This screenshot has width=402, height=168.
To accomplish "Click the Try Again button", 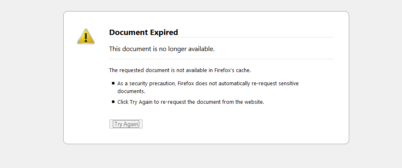I will (x=126, y=124).
